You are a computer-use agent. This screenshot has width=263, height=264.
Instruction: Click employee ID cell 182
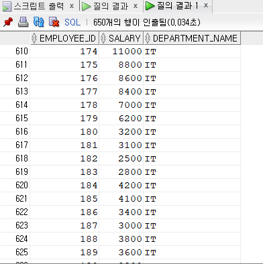point(64,159)
